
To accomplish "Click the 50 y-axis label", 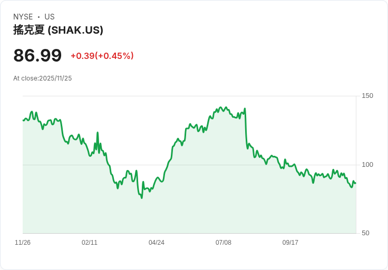I will [365, 233].
